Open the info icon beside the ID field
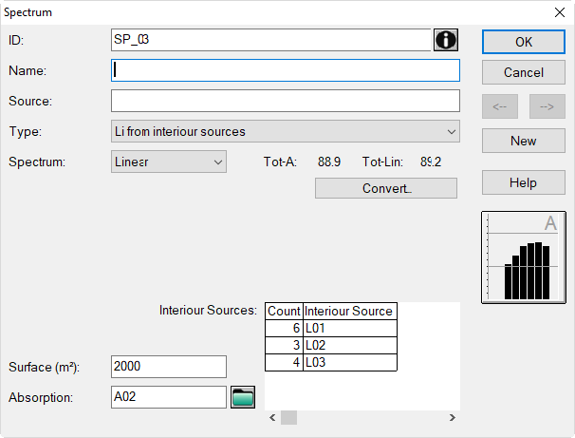This screenshot has width=575, height=438. 446,40
